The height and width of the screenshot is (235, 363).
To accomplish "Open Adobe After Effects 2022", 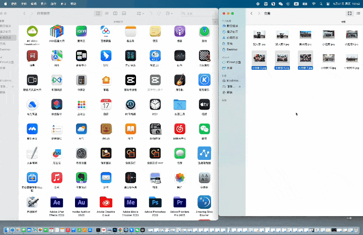I will pyautogui.click(x=57, y=203).
